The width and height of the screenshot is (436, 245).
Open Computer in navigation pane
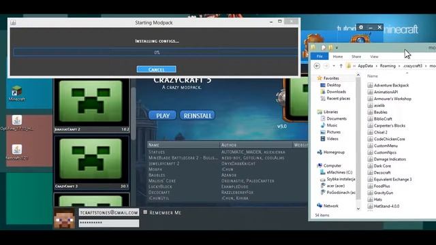329,165
